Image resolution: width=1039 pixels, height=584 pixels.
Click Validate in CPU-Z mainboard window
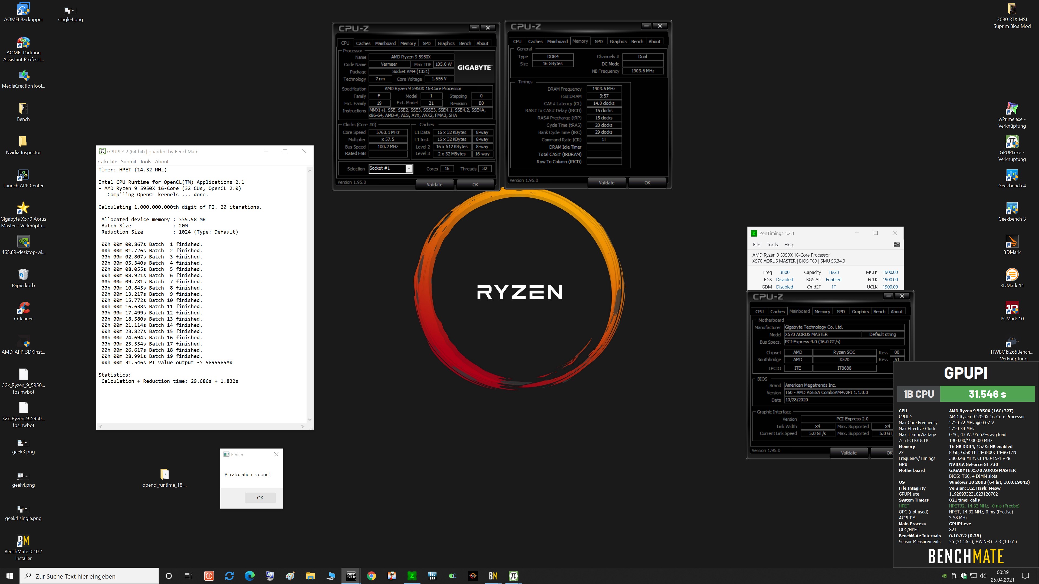click(849, 453)
